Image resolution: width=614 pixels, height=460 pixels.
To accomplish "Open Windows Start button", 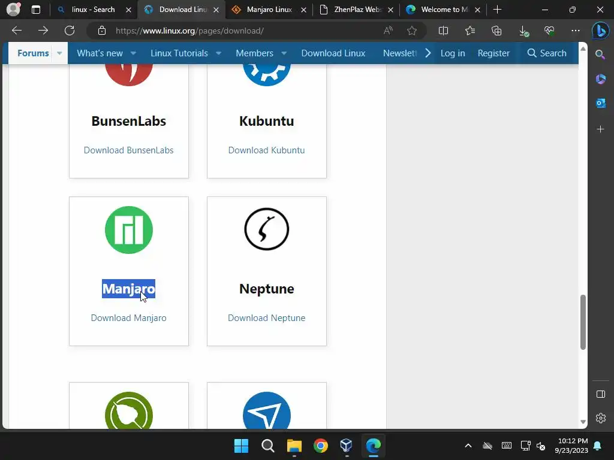I will click(x=241, y=446).
